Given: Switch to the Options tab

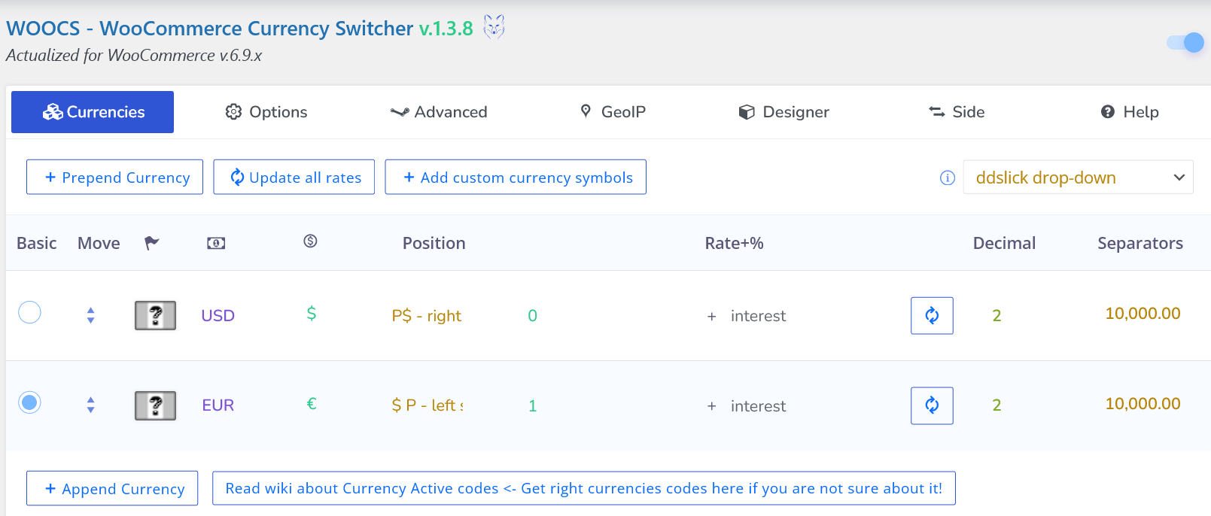Looking at the screenshot, I should pos(266,112).
